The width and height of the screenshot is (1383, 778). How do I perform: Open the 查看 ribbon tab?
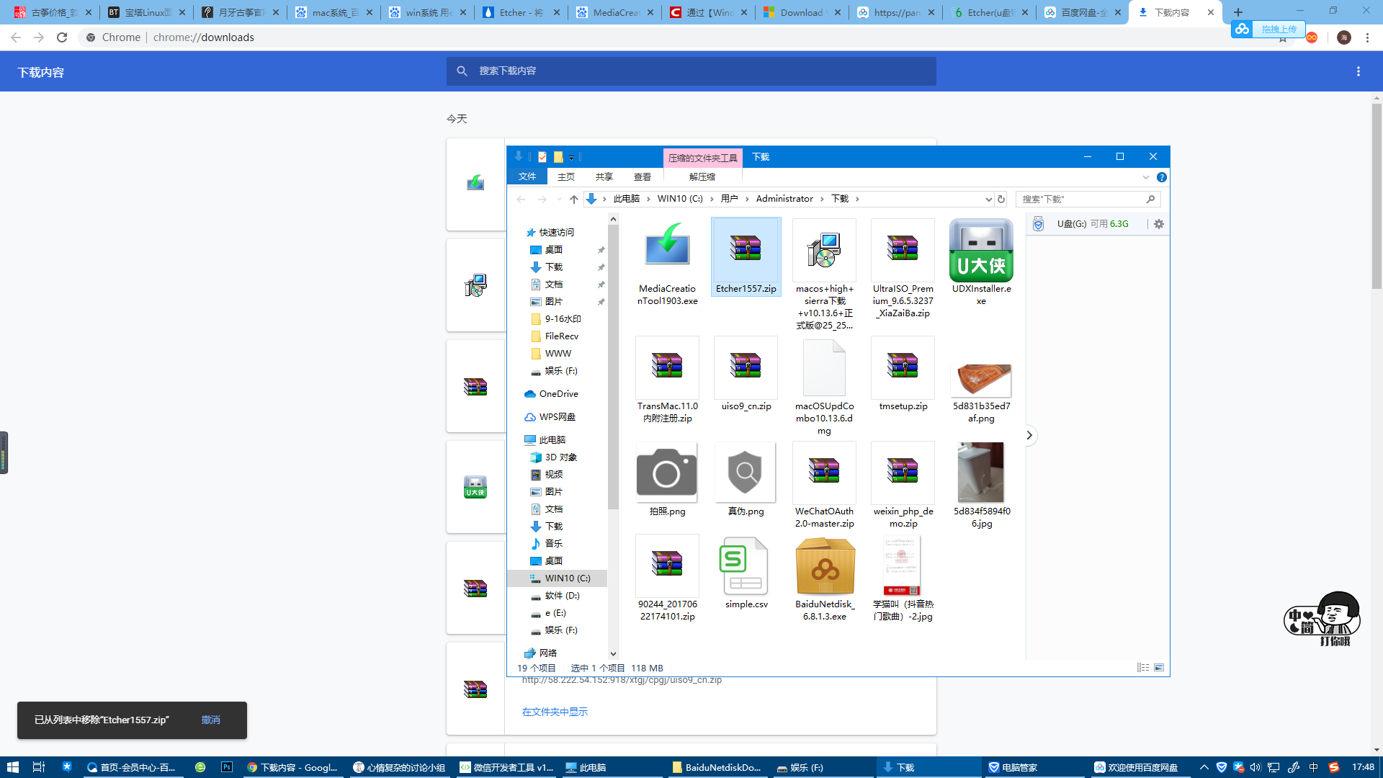point(642,177)
